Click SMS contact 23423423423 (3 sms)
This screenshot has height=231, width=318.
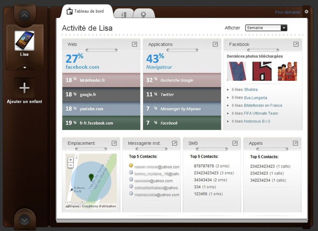[x=214, y=173]
